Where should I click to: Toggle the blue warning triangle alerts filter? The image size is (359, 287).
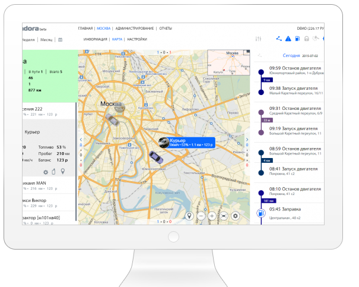[x=288, y=39]
